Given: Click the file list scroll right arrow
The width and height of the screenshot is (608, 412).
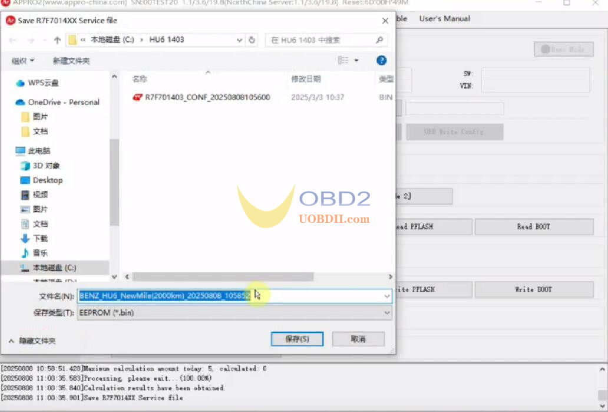Looking at the screenshot, I should click(390, 276).
